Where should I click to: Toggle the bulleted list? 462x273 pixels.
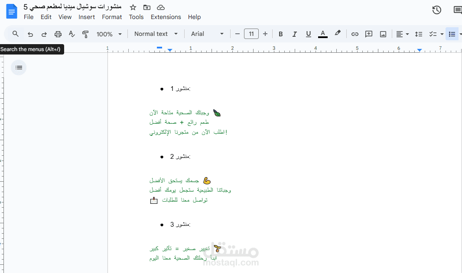click(x=452, y=34)
